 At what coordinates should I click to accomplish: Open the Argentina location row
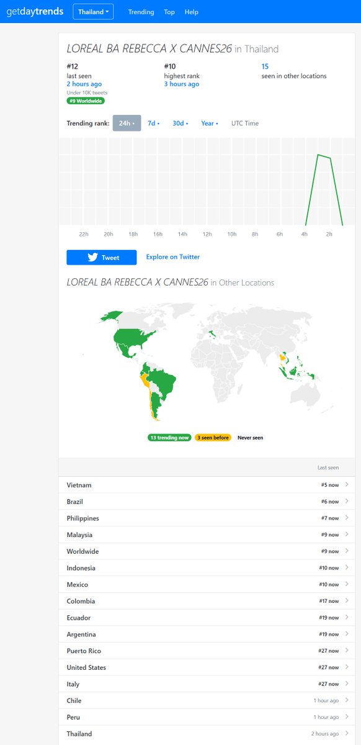[x=207, y=634]
